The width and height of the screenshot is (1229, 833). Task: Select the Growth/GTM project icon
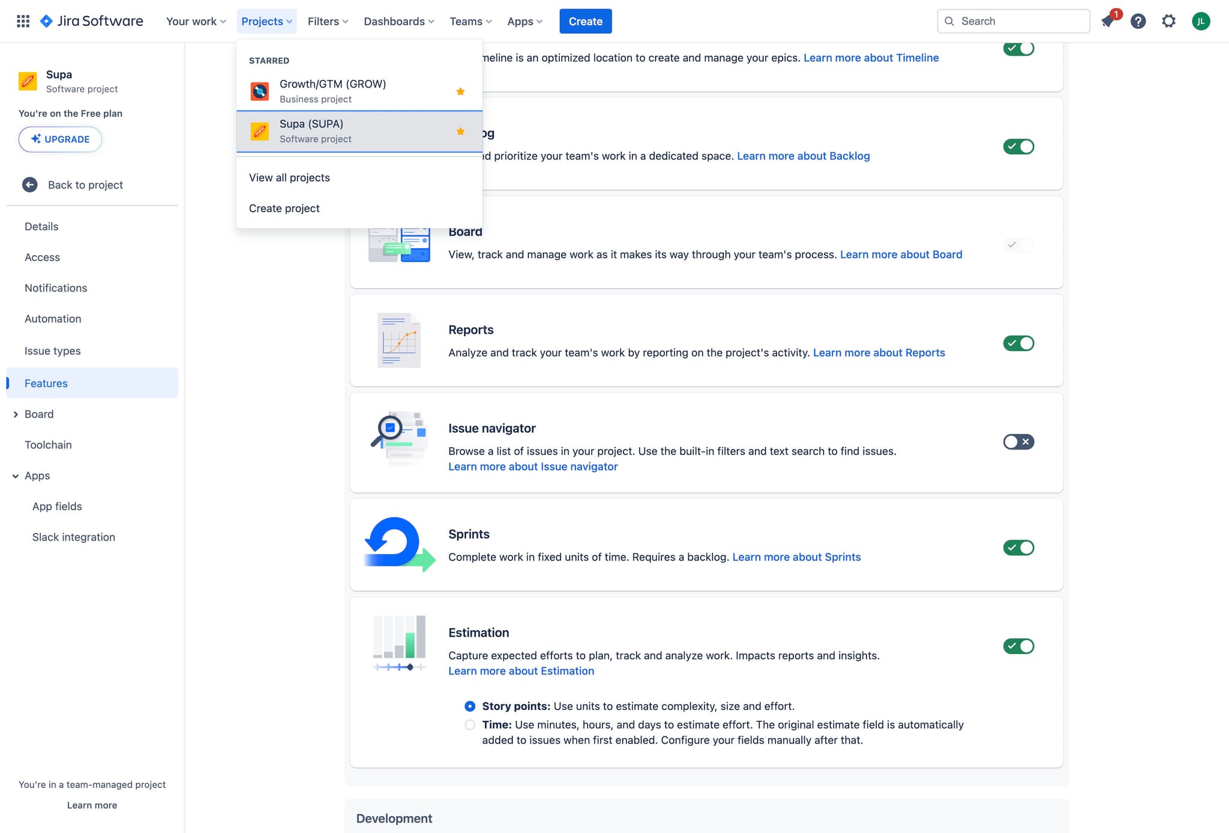(259, 91)
